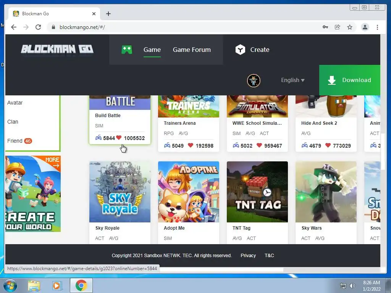Open Chrome profile avatar icon

[x=365, y=27]
